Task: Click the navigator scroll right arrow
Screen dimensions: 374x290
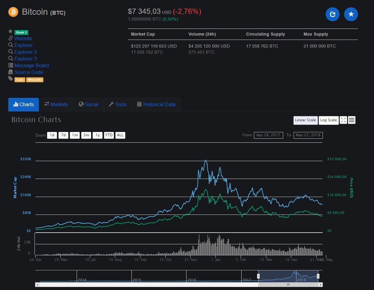Action: tap(321, 285)
